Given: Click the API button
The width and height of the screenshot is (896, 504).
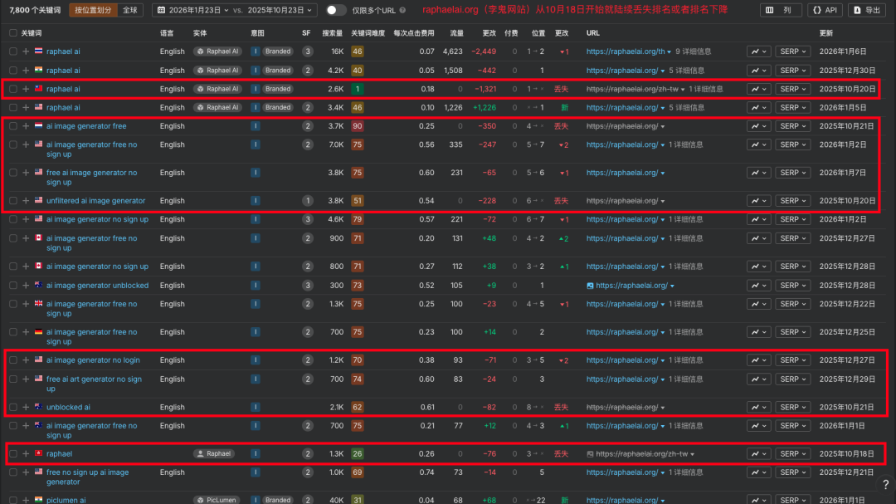Looking at the screenshot, I should [825, 10].
